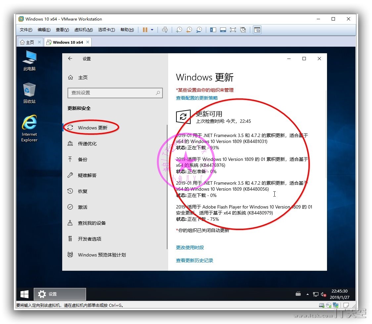Select the 此电脑 desktop icon
372x324 pixels.
tap(29, 61)
